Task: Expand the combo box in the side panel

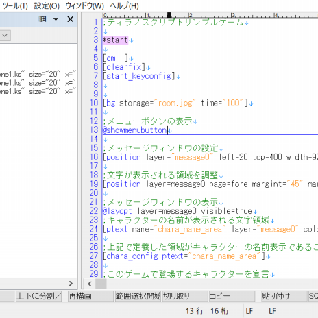Action: pos(5,36)
